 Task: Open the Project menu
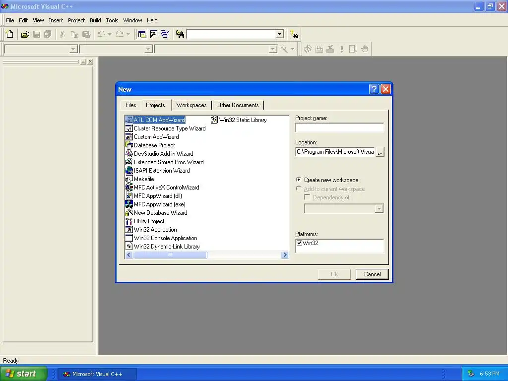pos(76,20)
